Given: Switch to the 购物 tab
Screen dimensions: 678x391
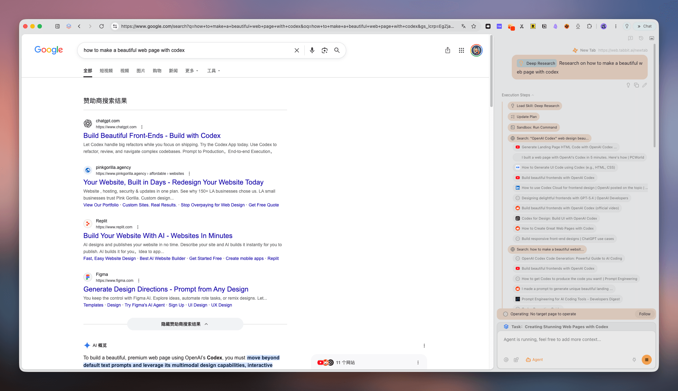Looking at the screenshot, I should [x=157, y=71].
